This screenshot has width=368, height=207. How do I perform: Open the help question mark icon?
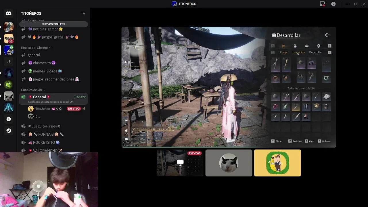pos(333,4)
